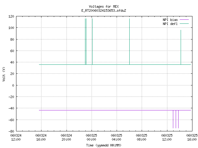This screenshot has height=148, width=198.
Task: Click the x-axis label 060325 00:00
Action: pyautogui.click(x=91, y=138)
